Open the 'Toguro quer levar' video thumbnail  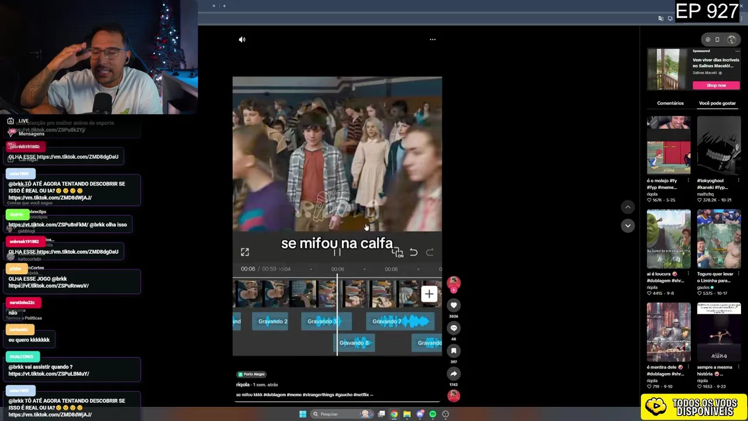(719, 239)
